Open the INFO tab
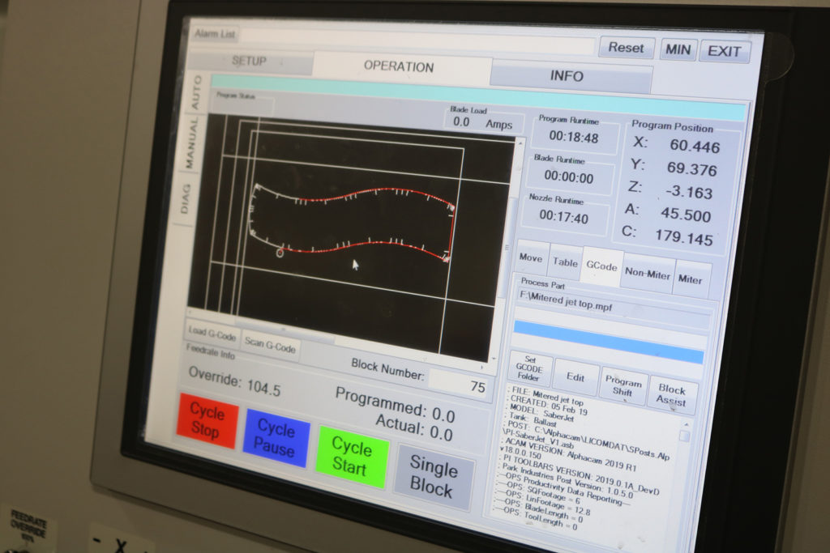 pos(567,77)
